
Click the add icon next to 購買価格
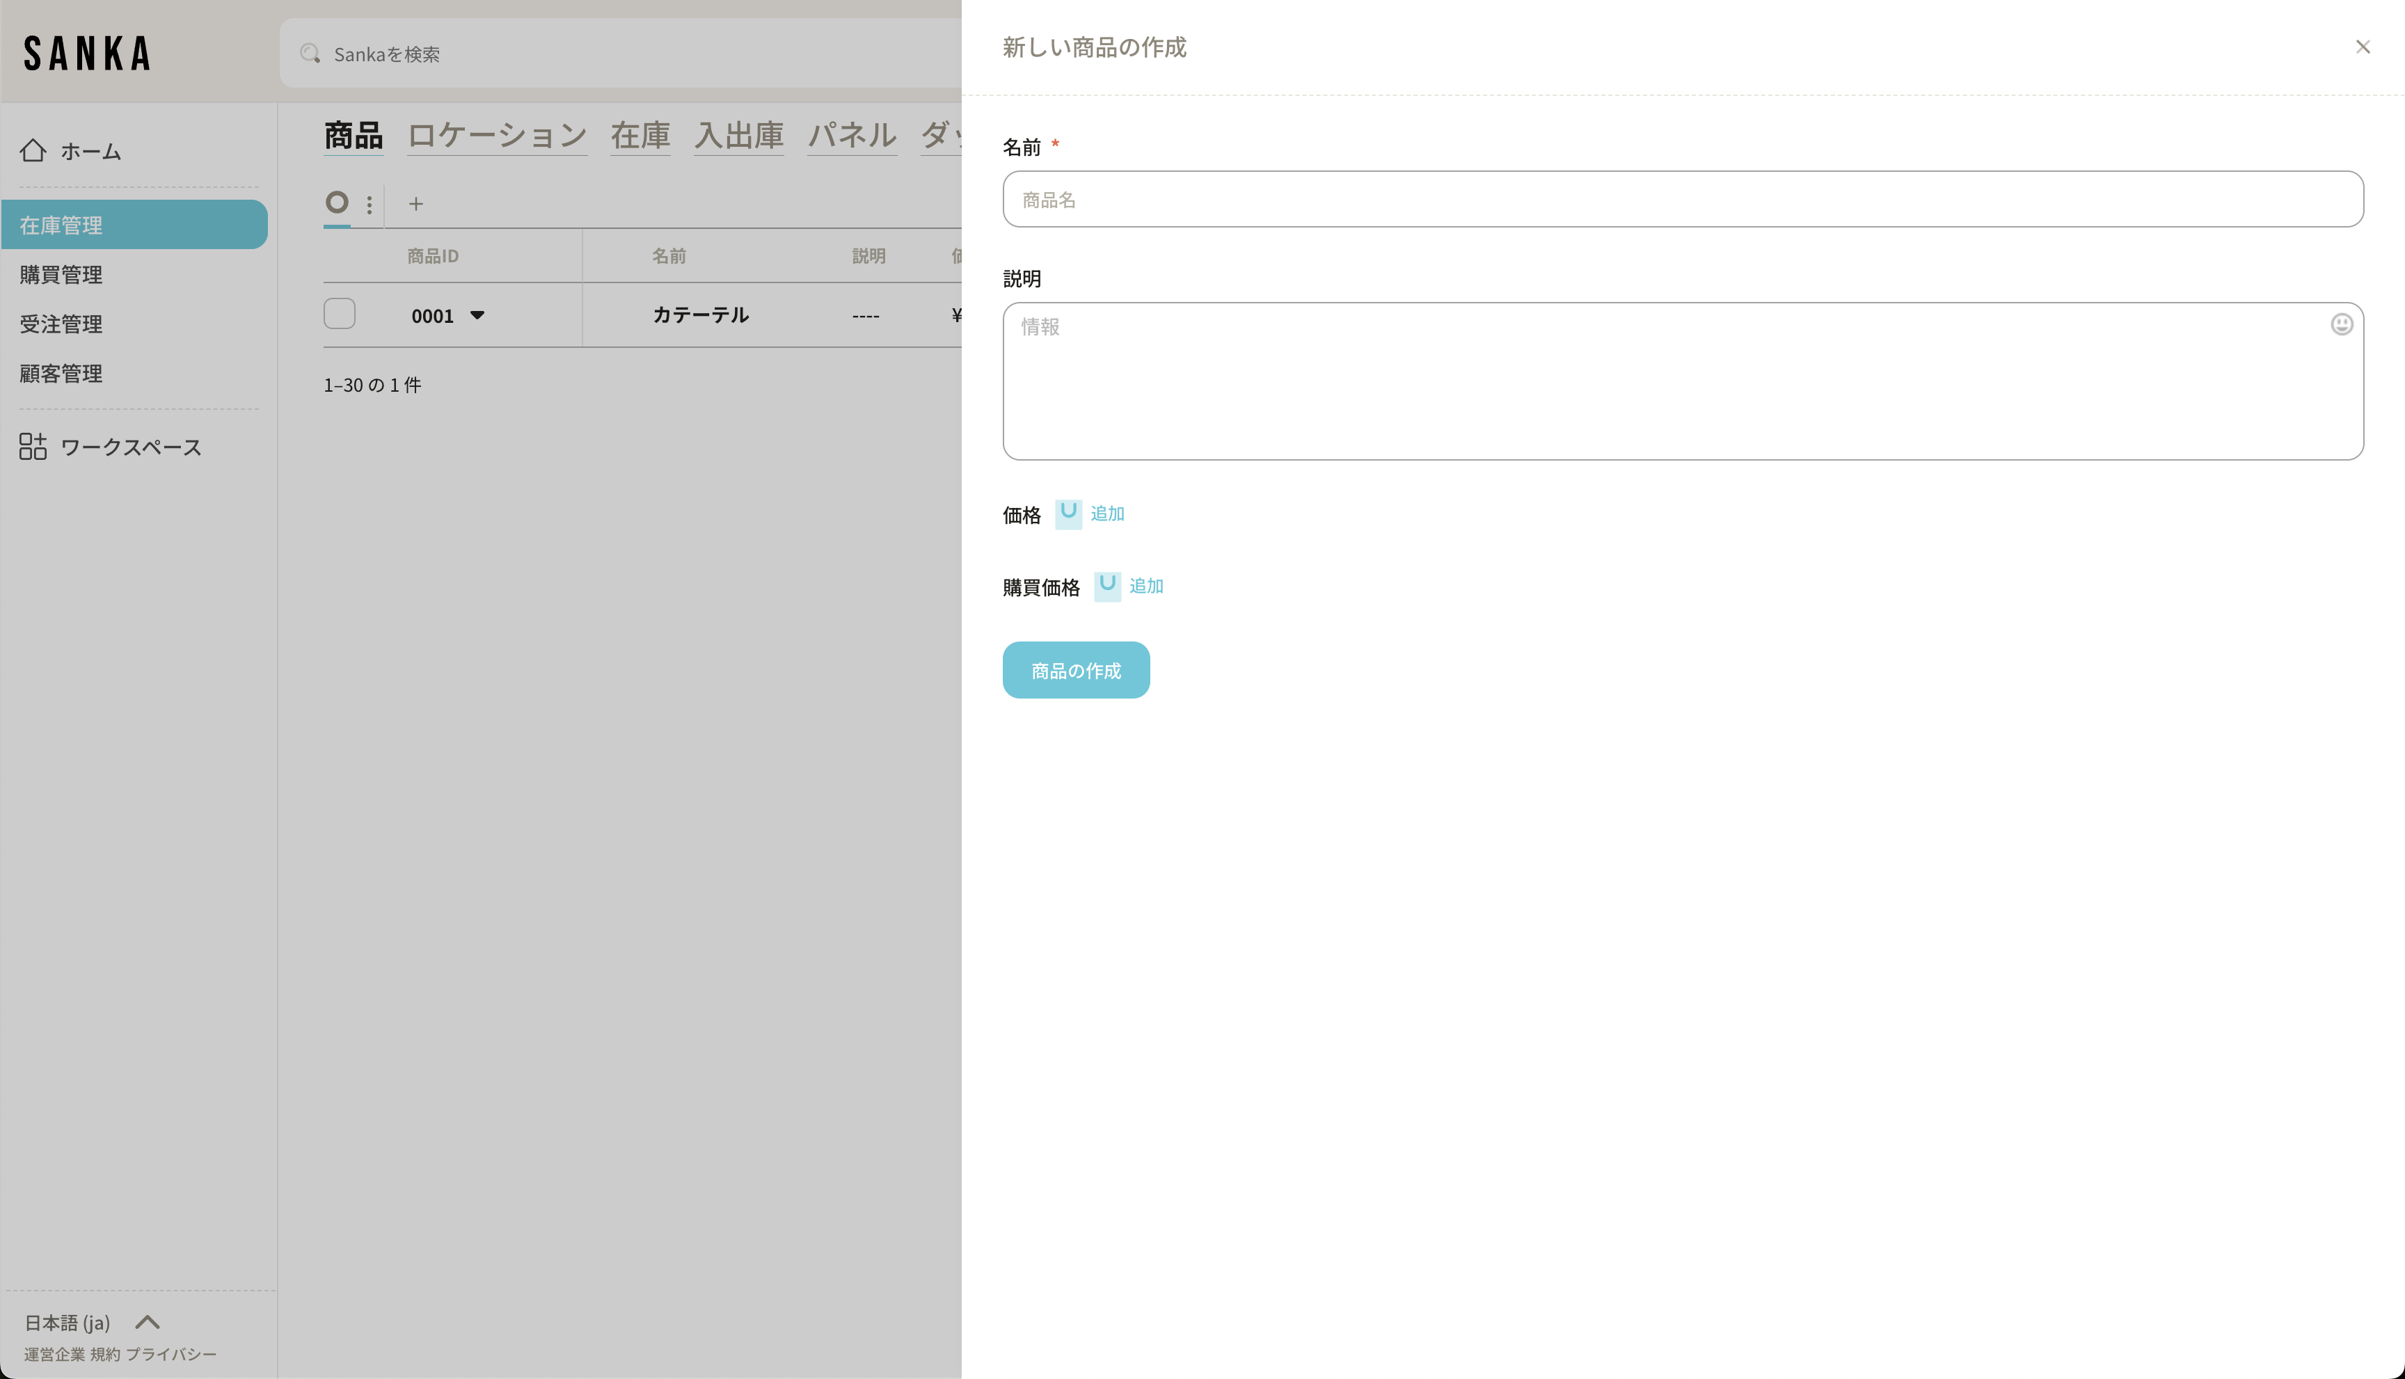(1107, 587)
